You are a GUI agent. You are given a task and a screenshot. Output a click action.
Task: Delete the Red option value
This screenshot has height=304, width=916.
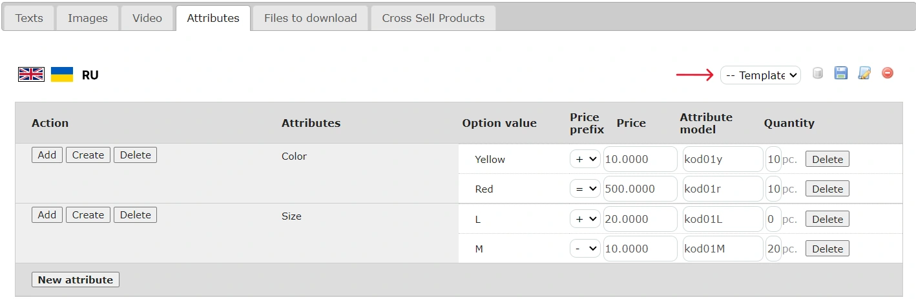pyautogui.click(x=827, y=189)
